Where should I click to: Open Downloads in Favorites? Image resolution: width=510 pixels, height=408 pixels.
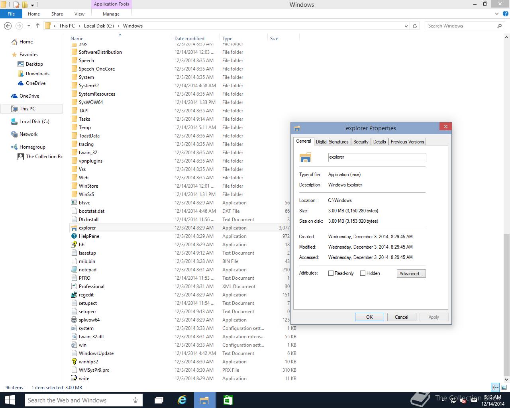pyautogui.click(x=37, y=74)
